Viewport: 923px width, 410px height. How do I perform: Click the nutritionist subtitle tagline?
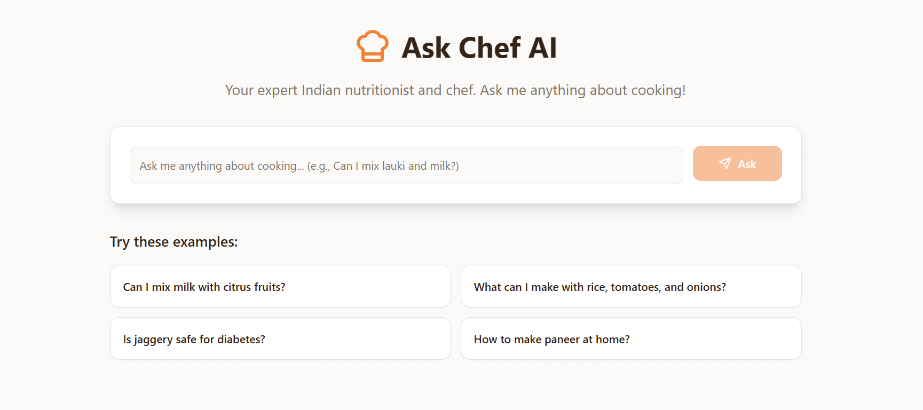click(x=455, y=90)
